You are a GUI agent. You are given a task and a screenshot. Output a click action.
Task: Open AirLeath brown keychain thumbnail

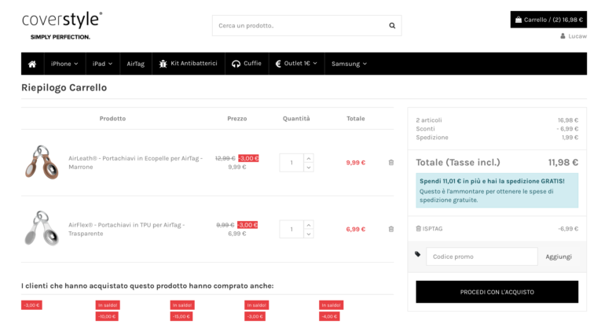tap(41, 162)
